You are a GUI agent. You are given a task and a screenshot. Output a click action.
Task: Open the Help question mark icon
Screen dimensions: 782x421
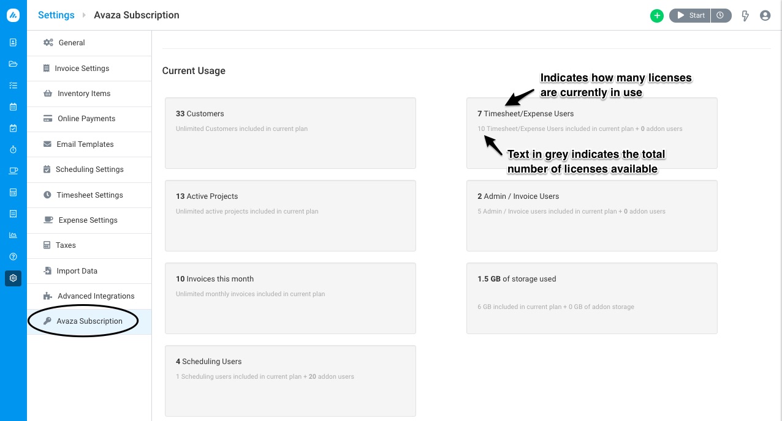(13, 256)
